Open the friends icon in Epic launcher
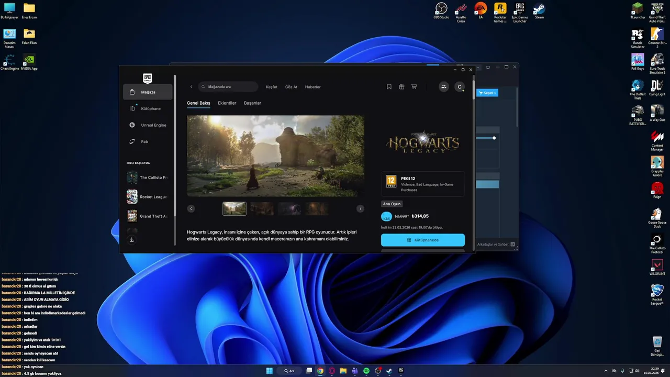 point(444,87)
